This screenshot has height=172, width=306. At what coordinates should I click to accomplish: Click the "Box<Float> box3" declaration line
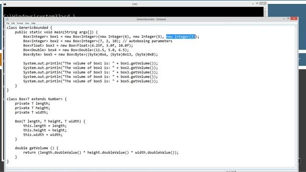coord(78,45)
